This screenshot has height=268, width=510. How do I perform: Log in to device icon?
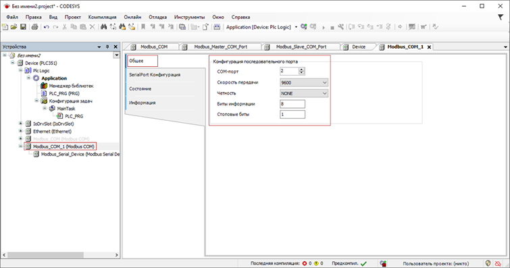coord(304,27)
